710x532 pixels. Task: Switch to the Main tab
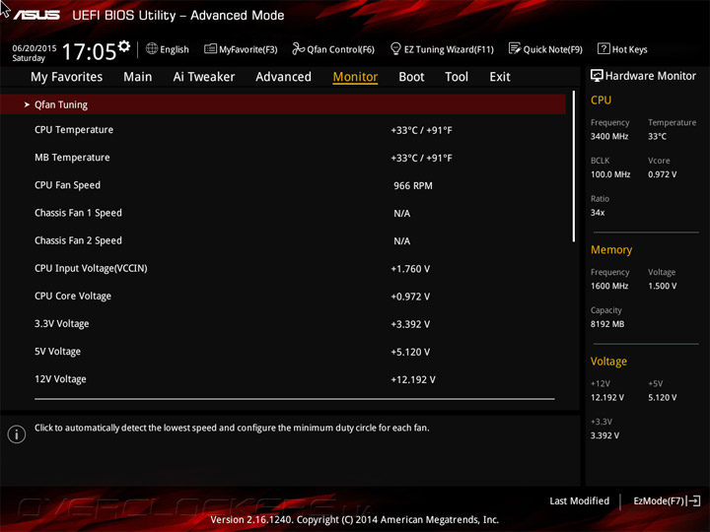tap(138, 77)
